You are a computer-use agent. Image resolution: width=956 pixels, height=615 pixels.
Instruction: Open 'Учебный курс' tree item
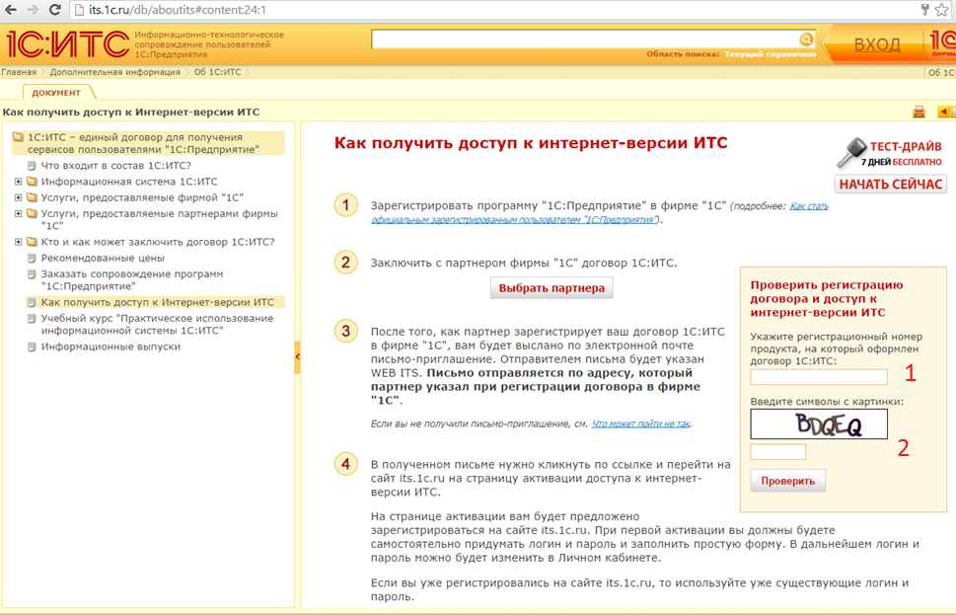(x=157, y=325)
